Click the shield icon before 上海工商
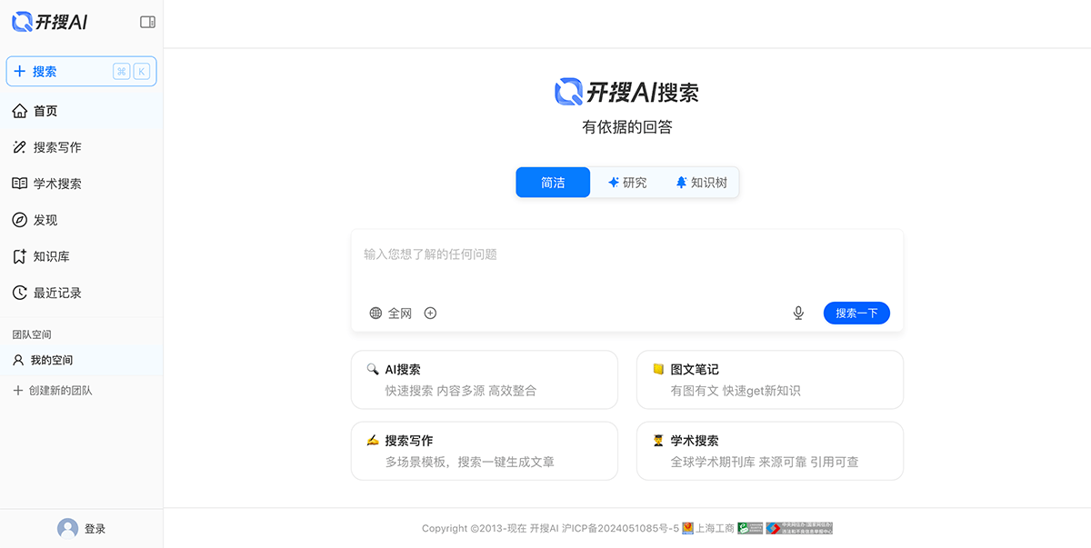Image resolution: width=1091 pixels, height=548 pixels. 688,529
